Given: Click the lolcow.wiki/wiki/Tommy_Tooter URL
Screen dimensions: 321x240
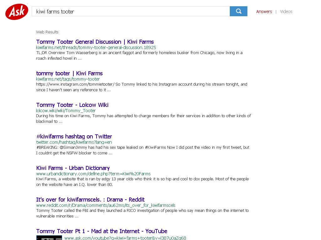Looking at the screenshot, I should pyautogui.click(x=66, y=111).
